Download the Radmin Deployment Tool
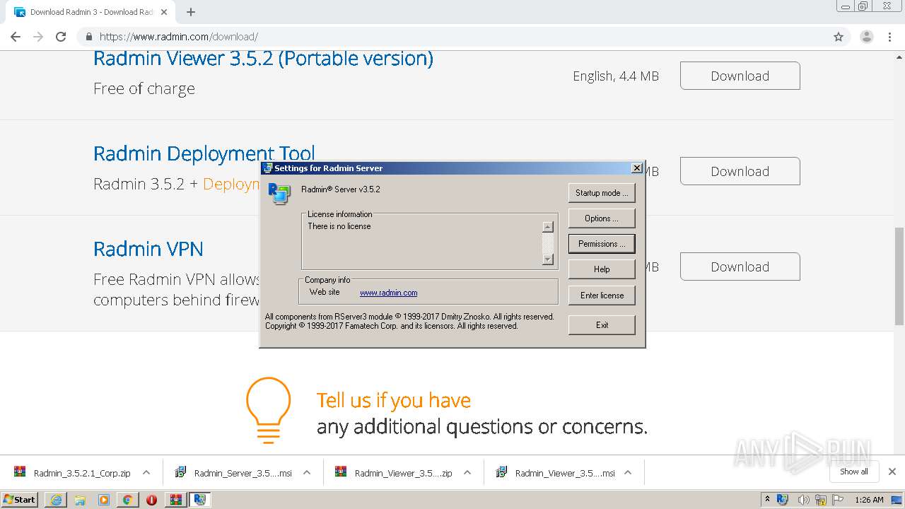Viewport: 905px width, 509px height. coord(740,171)
